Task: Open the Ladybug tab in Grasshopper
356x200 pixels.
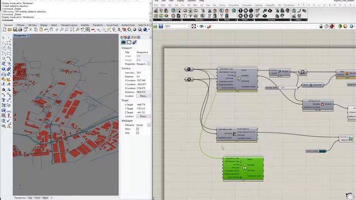Action: click(258, 5)
